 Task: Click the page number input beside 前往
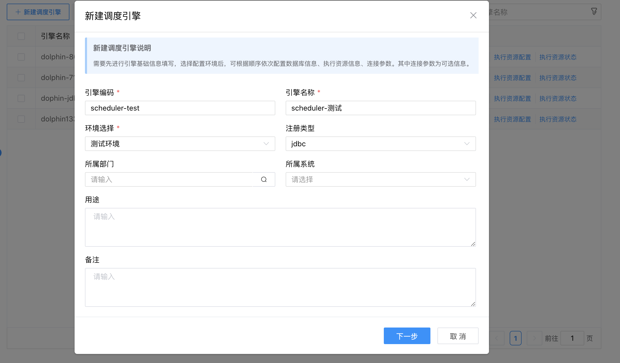tap(572, 338)
